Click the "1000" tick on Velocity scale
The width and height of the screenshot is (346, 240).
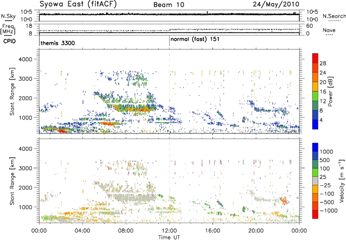pyautogui.click(x=327, y=152)
